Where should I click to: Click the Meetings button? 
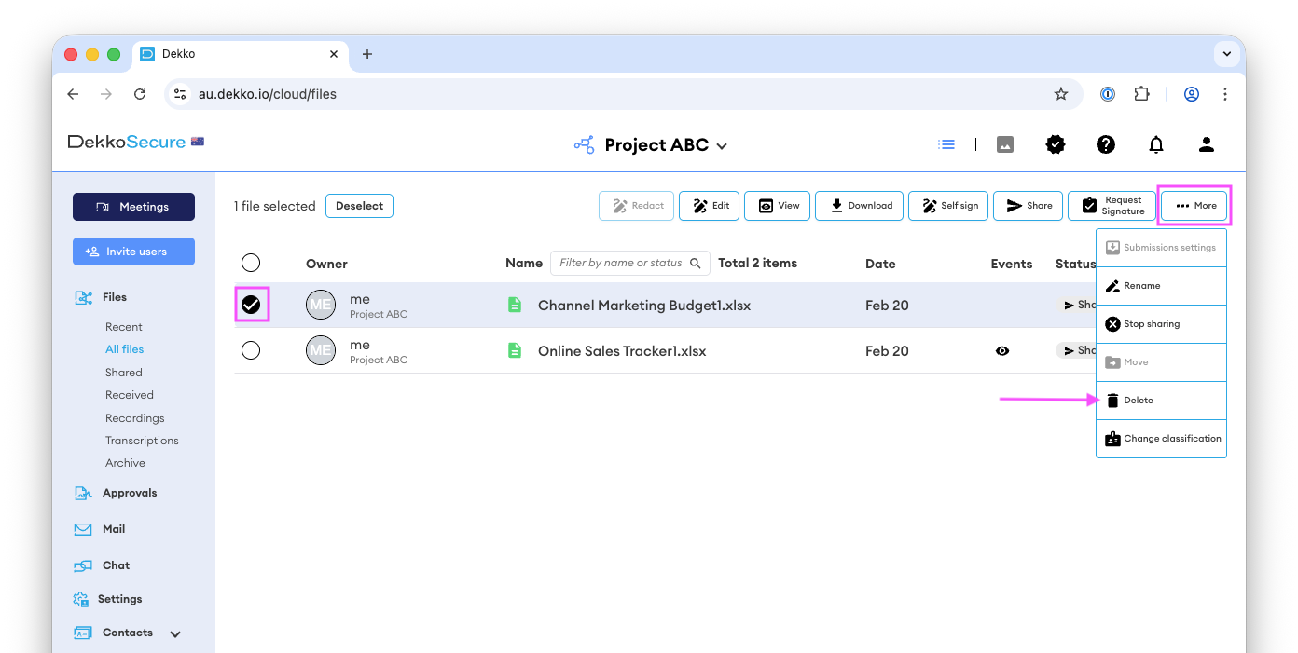pos(133,207)
